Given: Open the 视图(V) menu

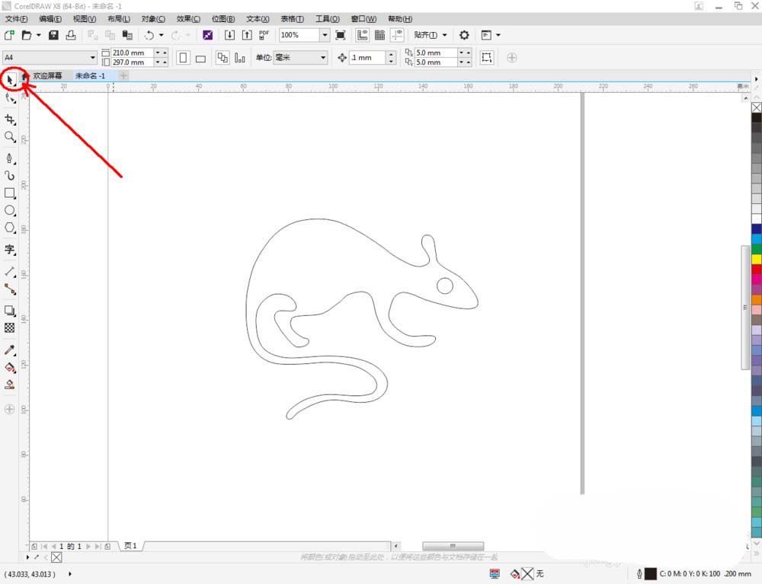Looking at the screenshot, I should (x=85, y=19).
